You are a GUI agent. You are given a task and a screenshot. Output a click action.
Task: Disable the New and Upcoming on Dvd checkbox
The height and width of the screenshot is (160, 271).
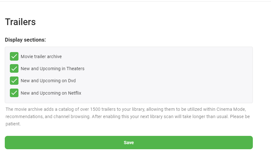(x=14, y=81)
